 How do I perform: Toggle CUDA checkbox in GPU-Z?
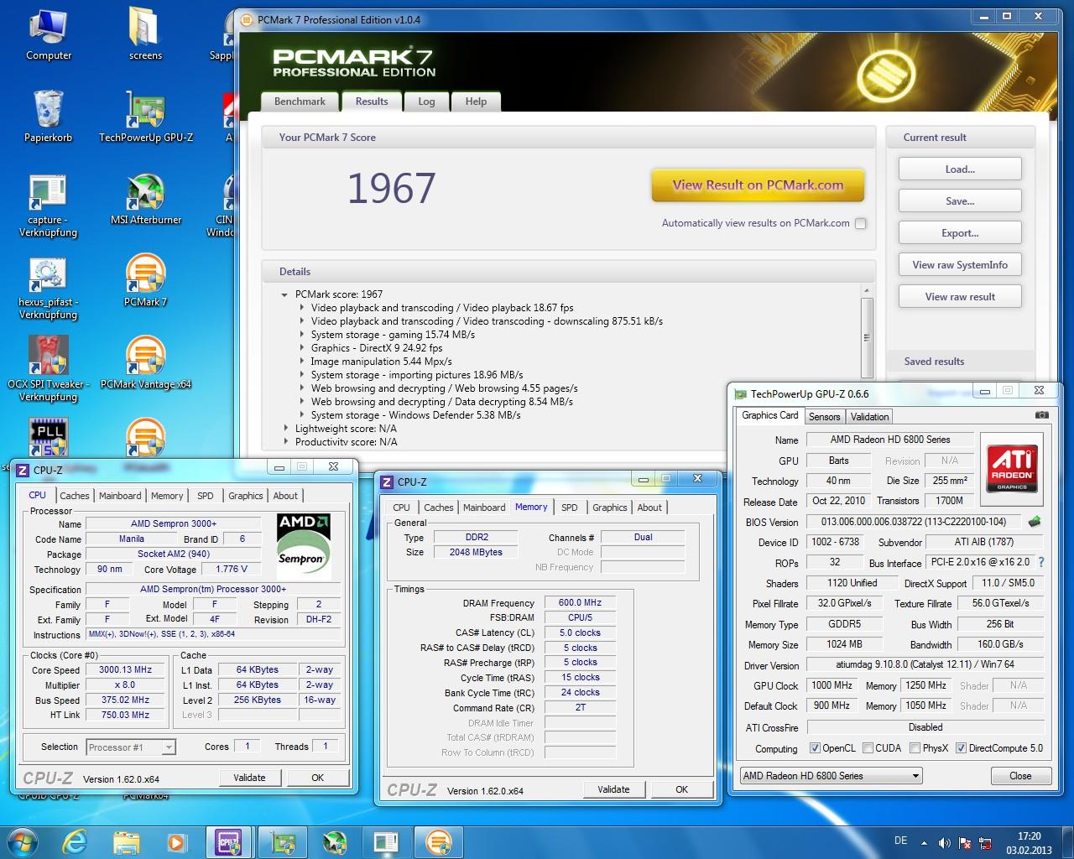point(868,748)
